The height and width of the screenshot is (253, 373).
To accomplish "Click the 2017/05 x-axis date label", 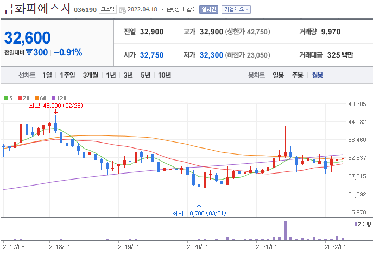I will tap(14, 247).
